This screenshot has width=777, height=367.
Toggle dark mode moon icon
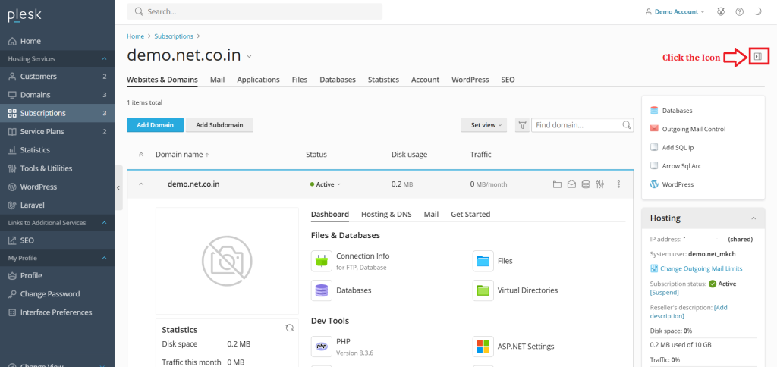click(758, 12)
